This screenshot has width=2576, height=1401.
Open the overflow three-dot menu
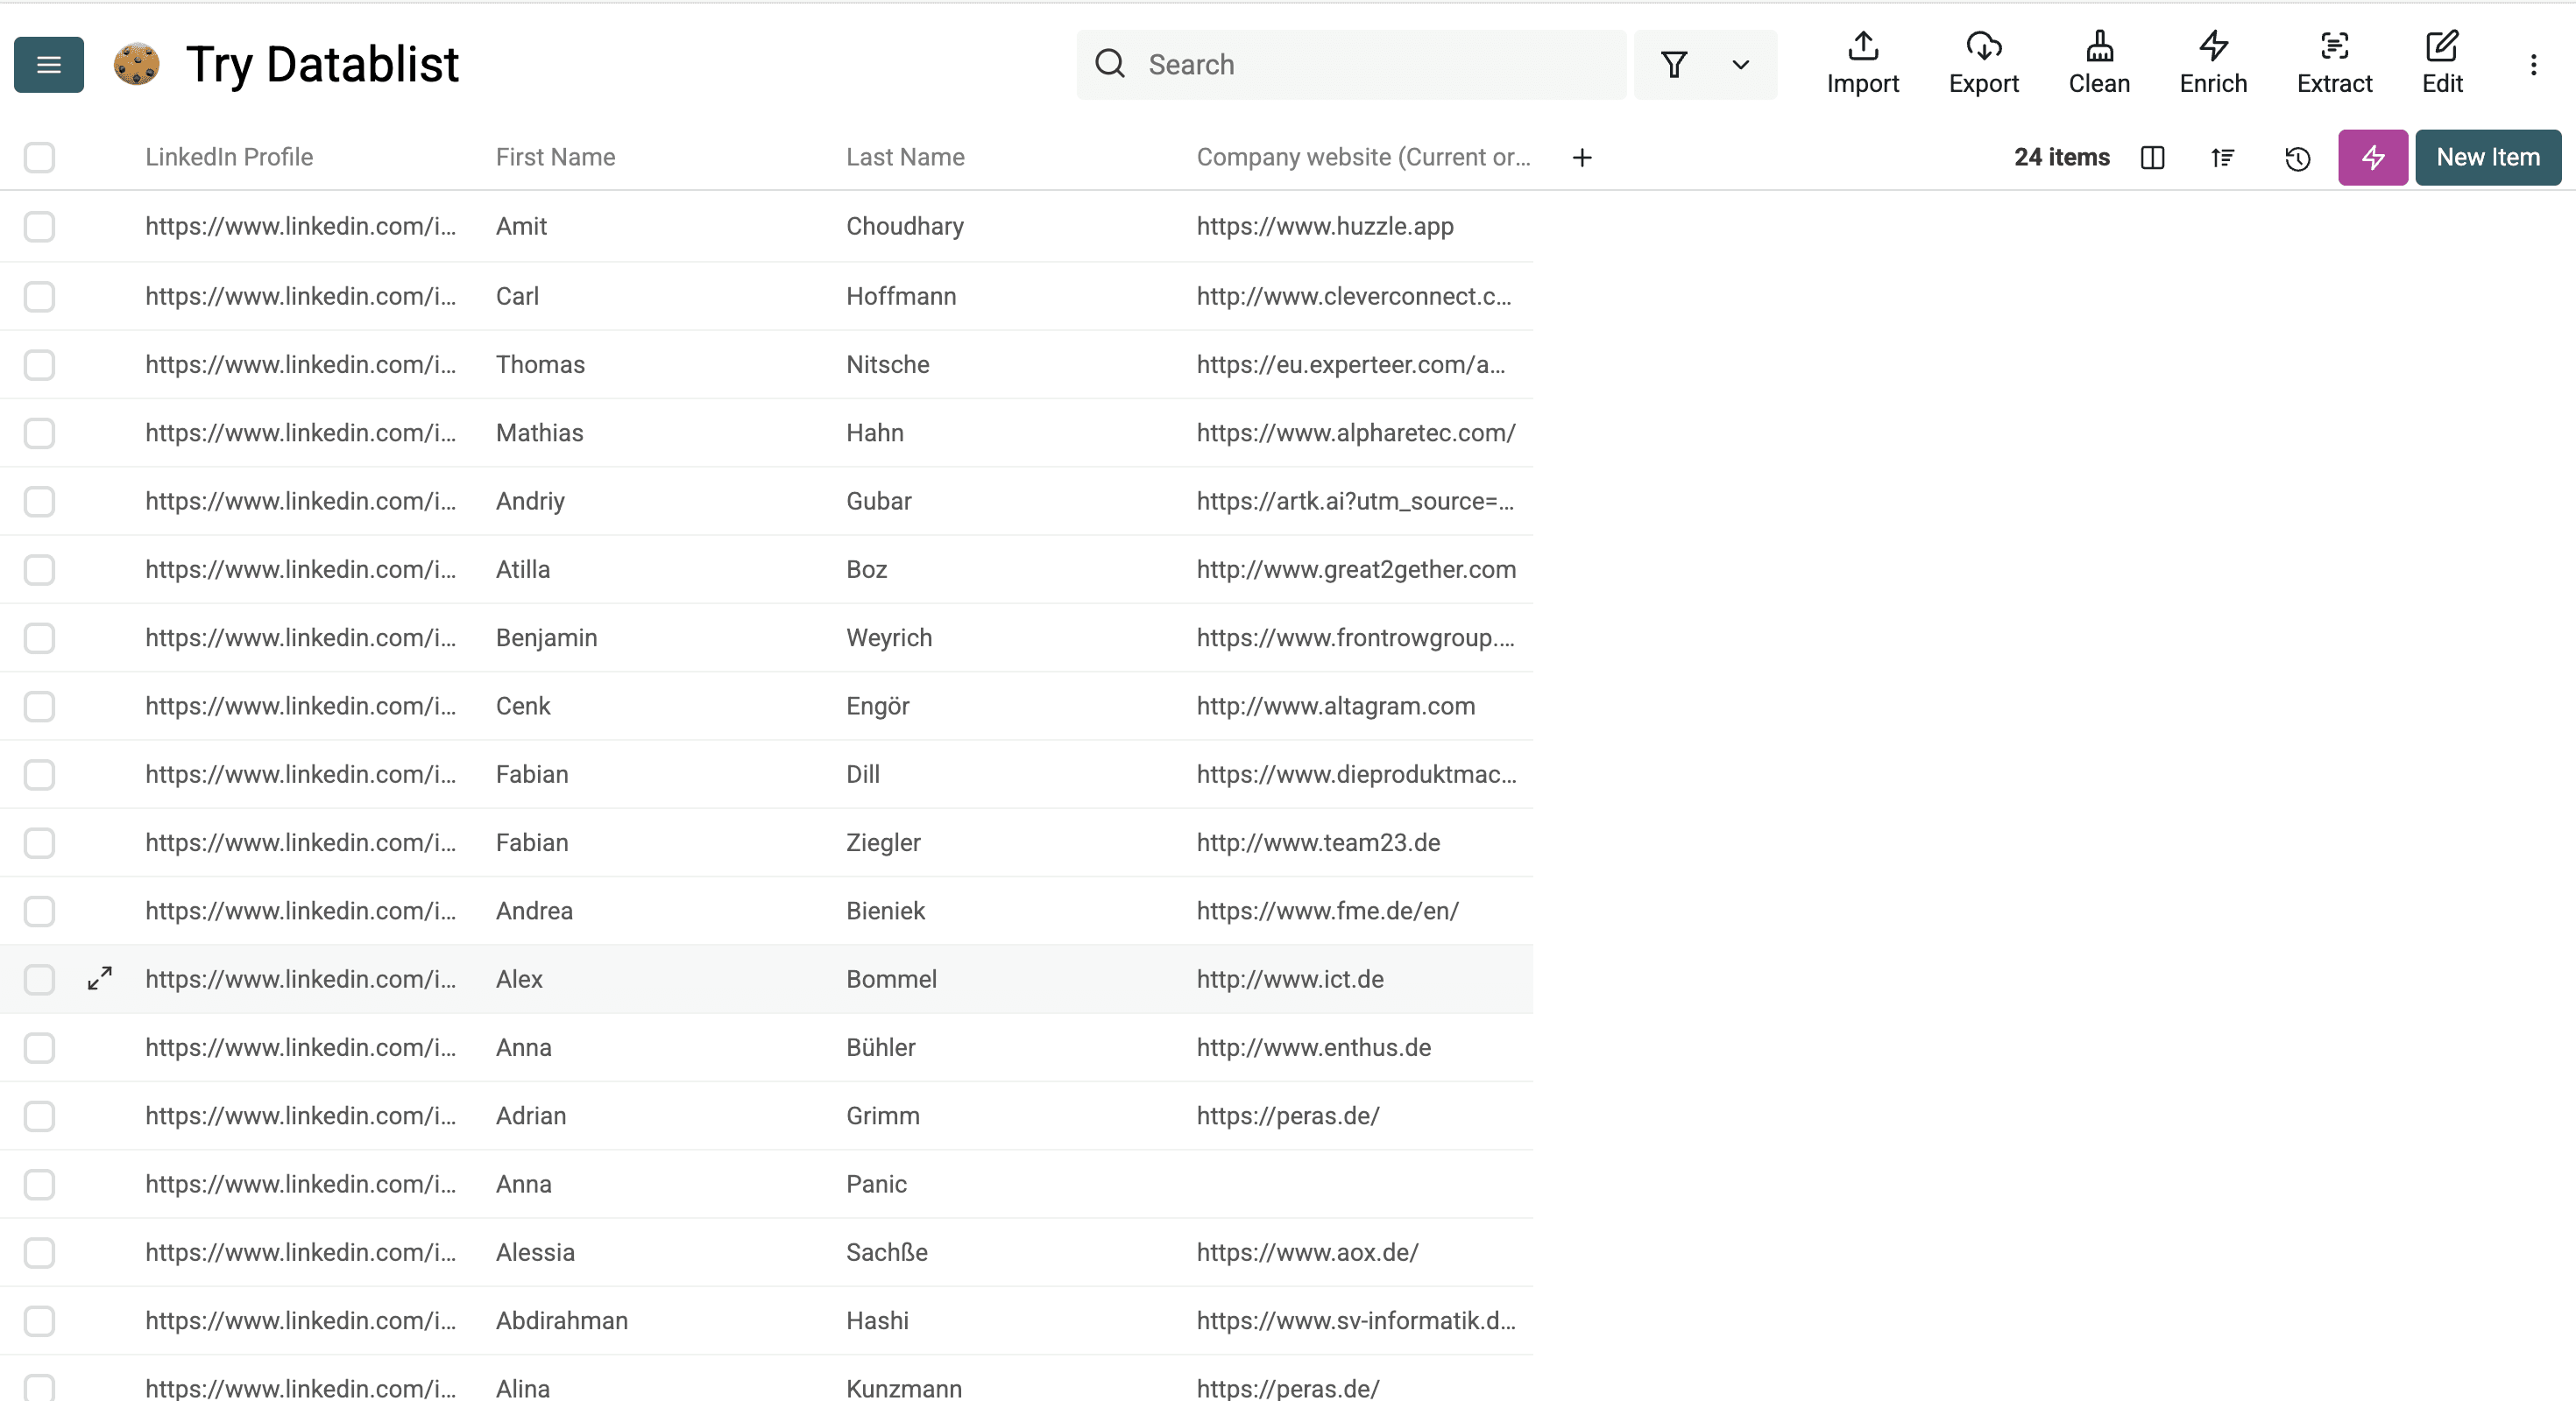(2534, 64)
